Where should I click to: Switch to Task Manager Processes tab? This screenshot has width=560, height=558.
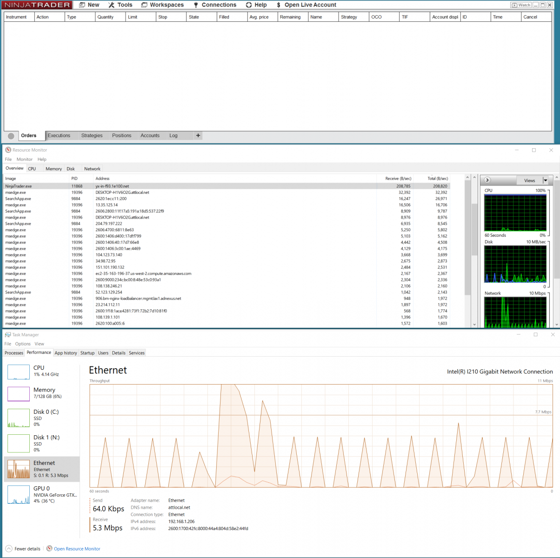14,353
